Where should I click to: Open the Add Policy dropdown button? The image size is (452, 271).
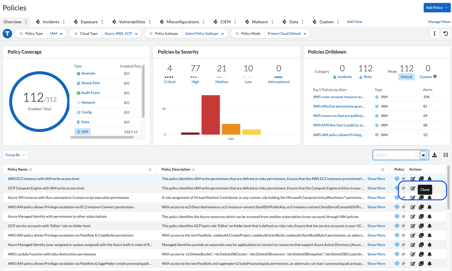(x=437, y=8)
